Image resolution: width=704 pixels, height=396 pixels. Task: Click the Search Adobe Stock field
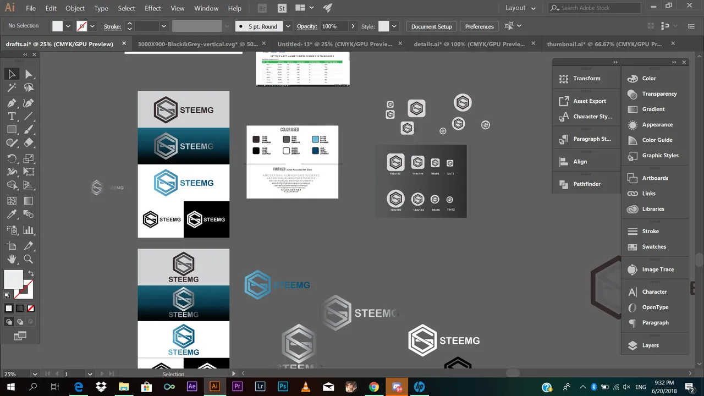[x=595, y=8]
